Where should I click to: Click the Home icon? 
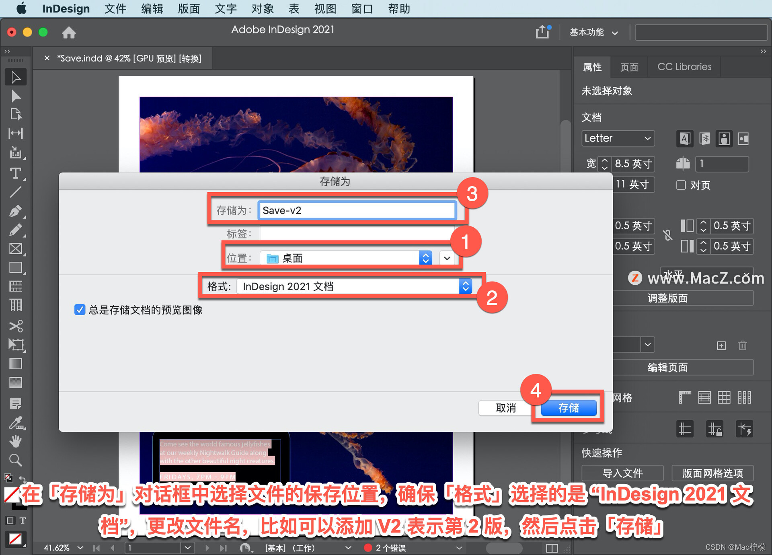point(69,32)
